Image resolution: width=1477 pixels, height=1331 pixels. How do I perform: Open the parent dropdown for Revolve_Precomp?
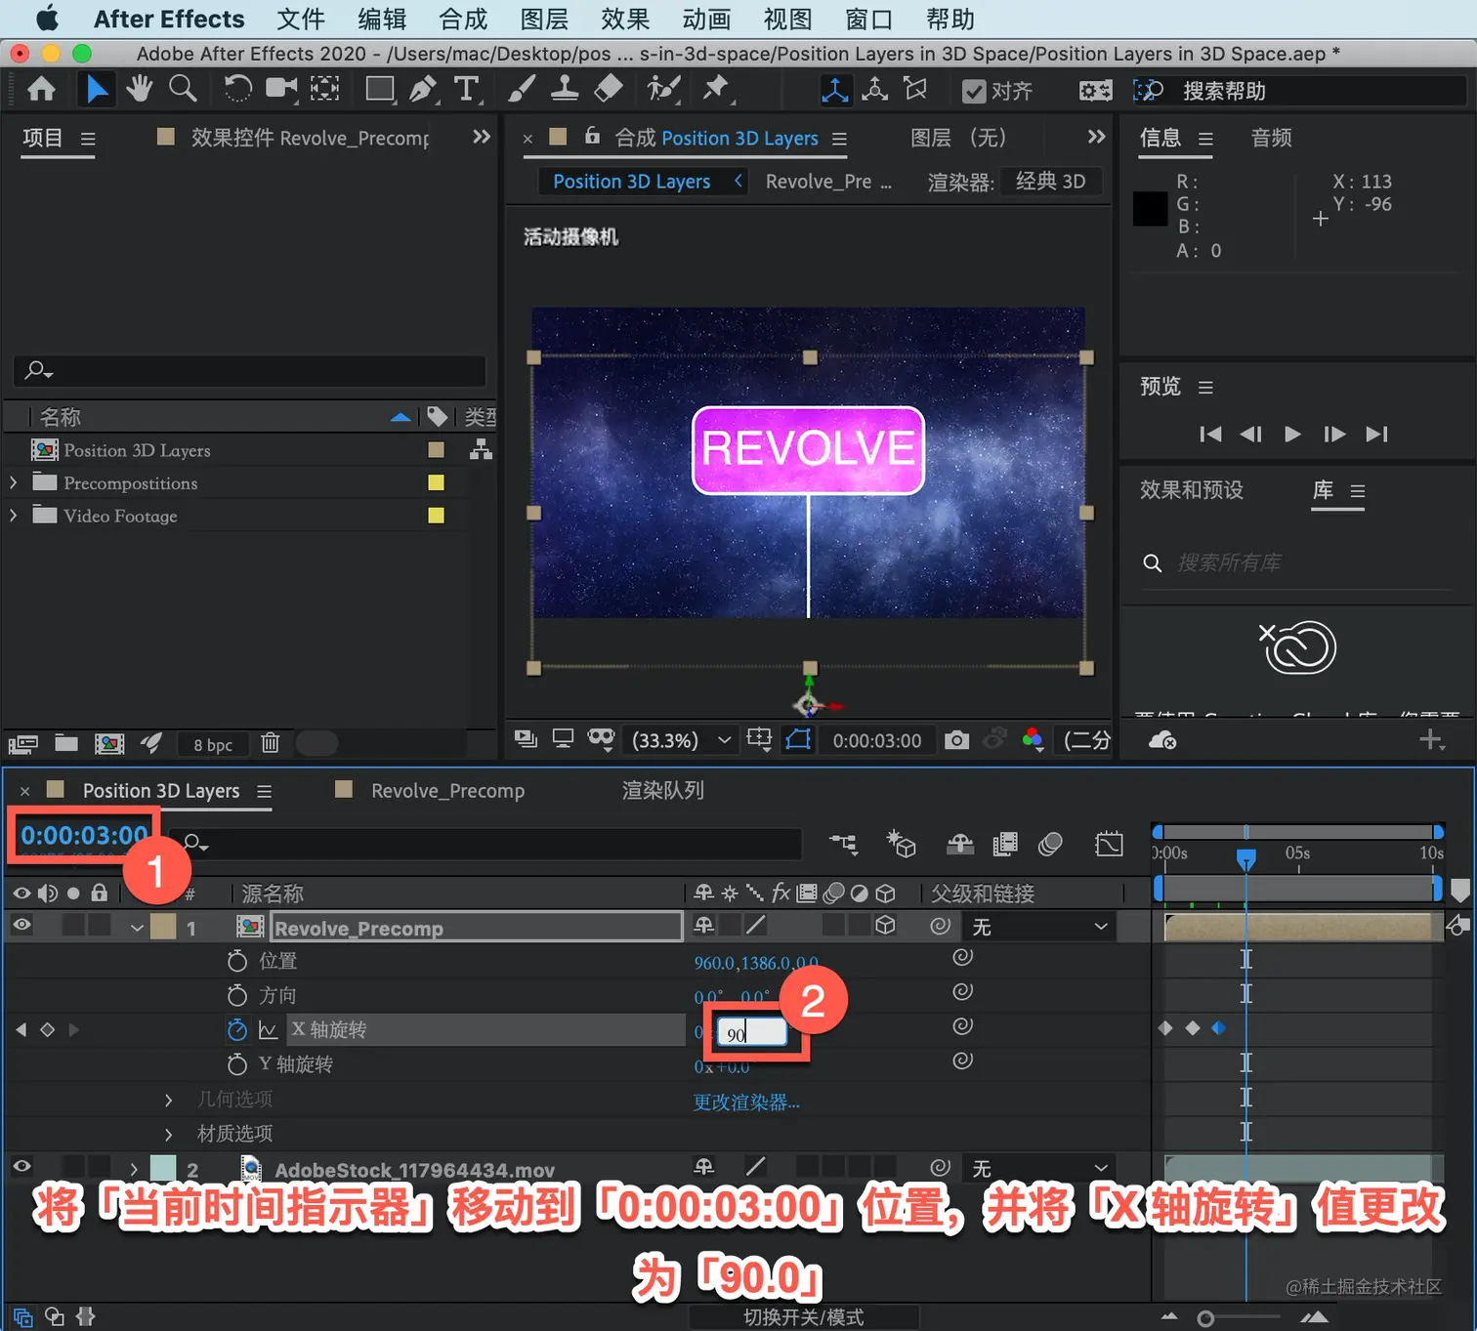pyautogui.click(x=1038, y=926)
